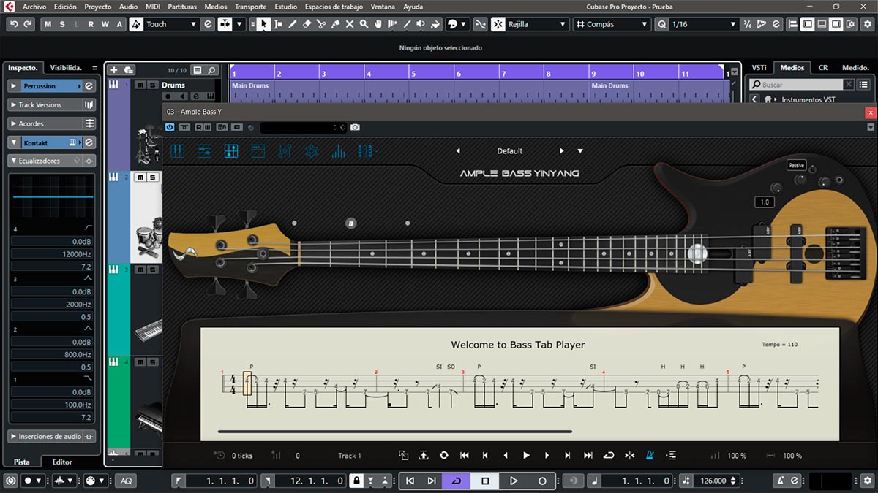This screenshot has width=878, height=493.
Task: Open track search magnifier in track list
Action: click(211, 71)
